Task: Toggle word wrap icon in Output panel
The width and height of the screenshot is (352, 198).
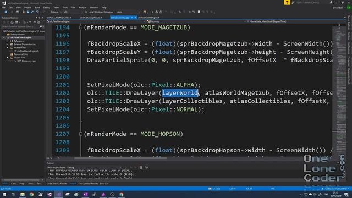Action: click(146, 167)
